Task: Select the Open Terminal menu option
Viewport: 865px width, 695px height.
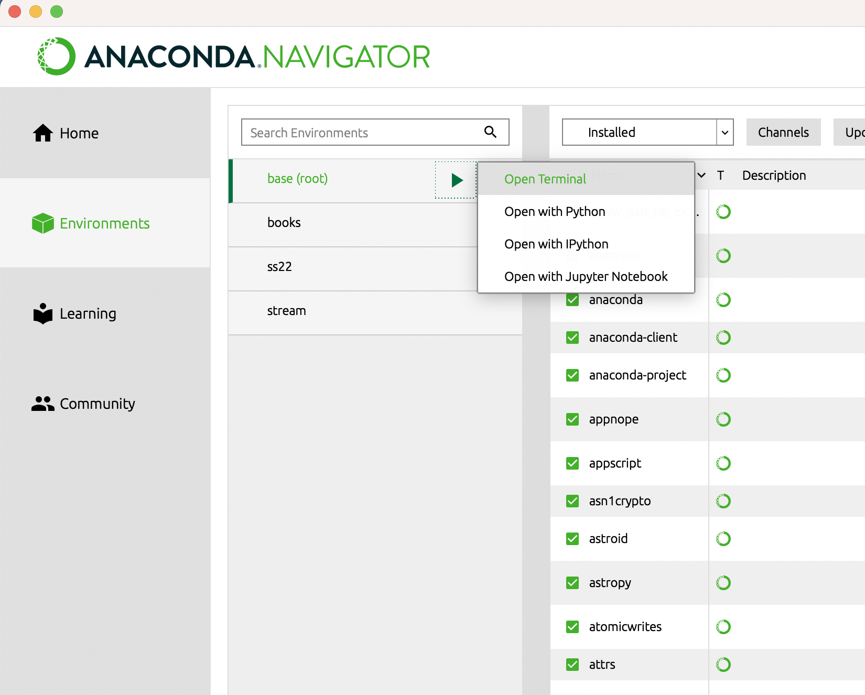Action: 545,179
